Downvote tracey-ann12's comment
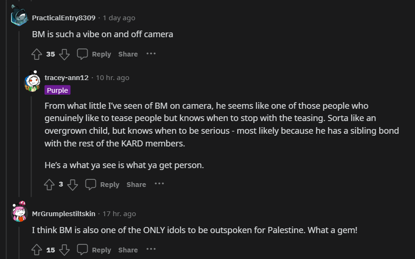Image resolution: width=415 pixels, height=259 pixels. click(x=73, y=185)
